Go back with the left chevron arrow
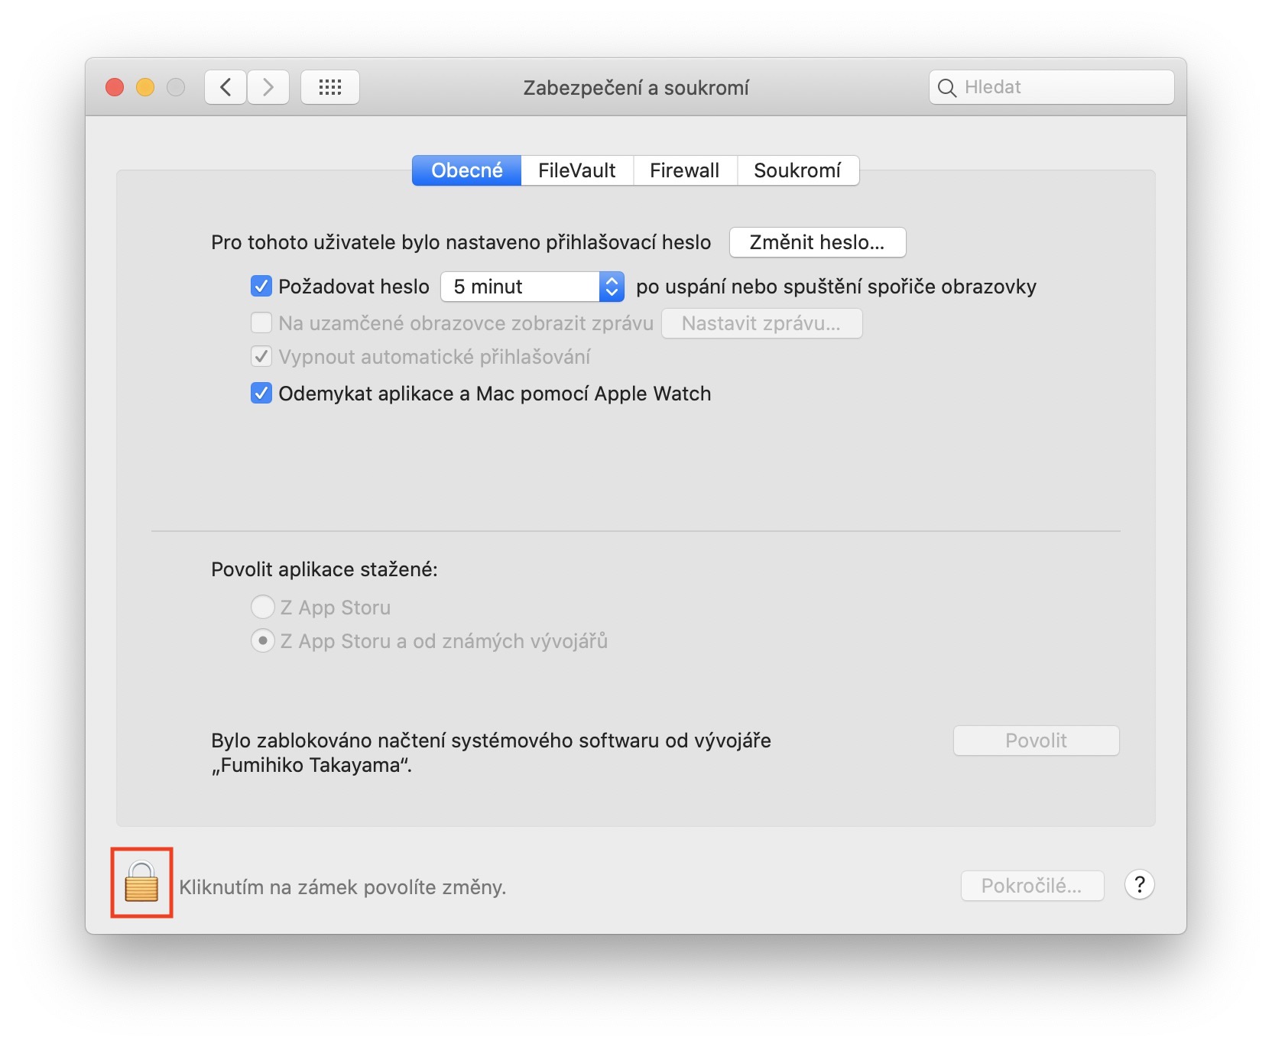The image size is (1272, 1047). click(x=226, y=87)
